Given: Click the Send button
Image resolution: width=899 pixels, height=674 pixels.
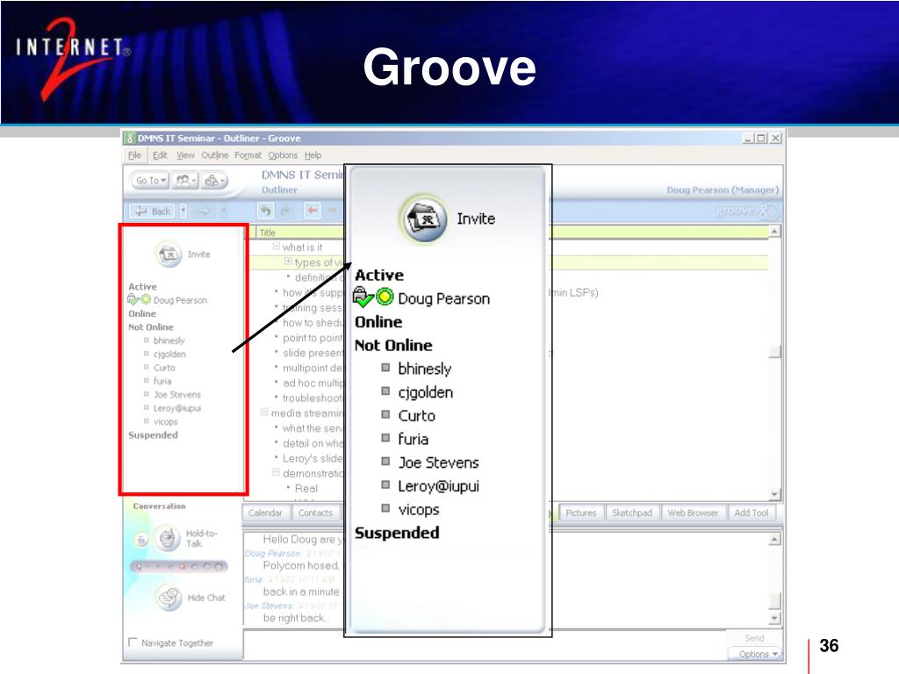Looking at the screenshot, I should (x=754, y=638).
